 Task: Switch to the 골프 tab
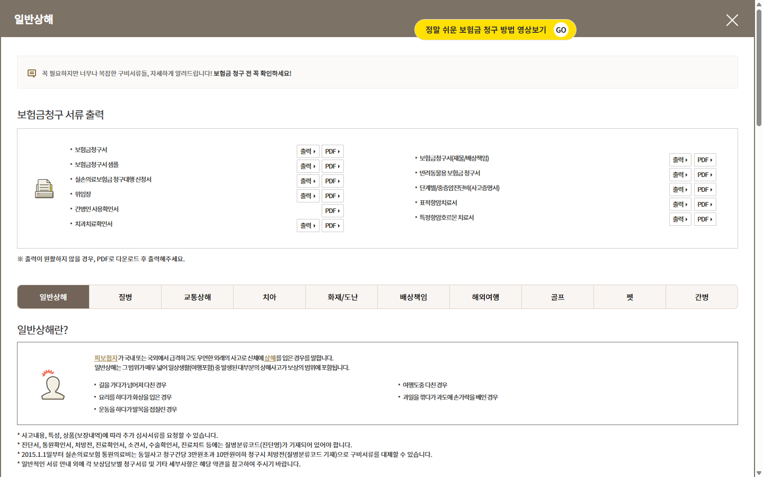click(557, 297)
